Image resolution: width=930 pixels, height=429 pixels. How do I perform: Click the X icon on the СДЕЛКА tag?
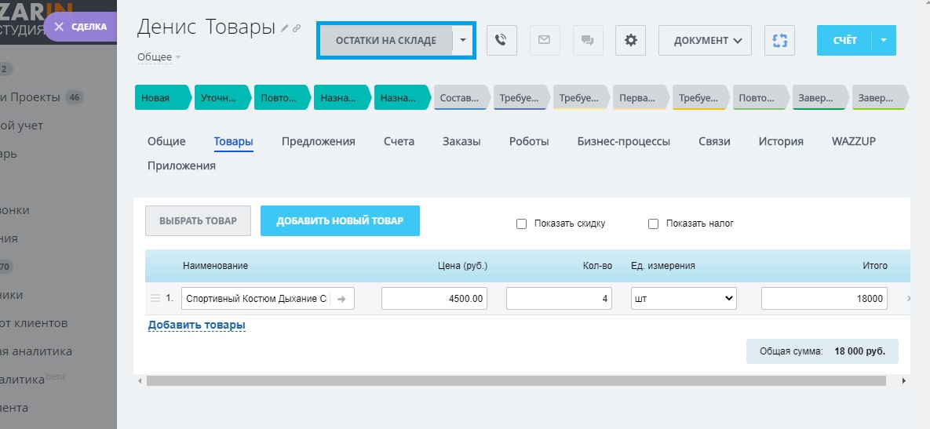coord(59,27)
